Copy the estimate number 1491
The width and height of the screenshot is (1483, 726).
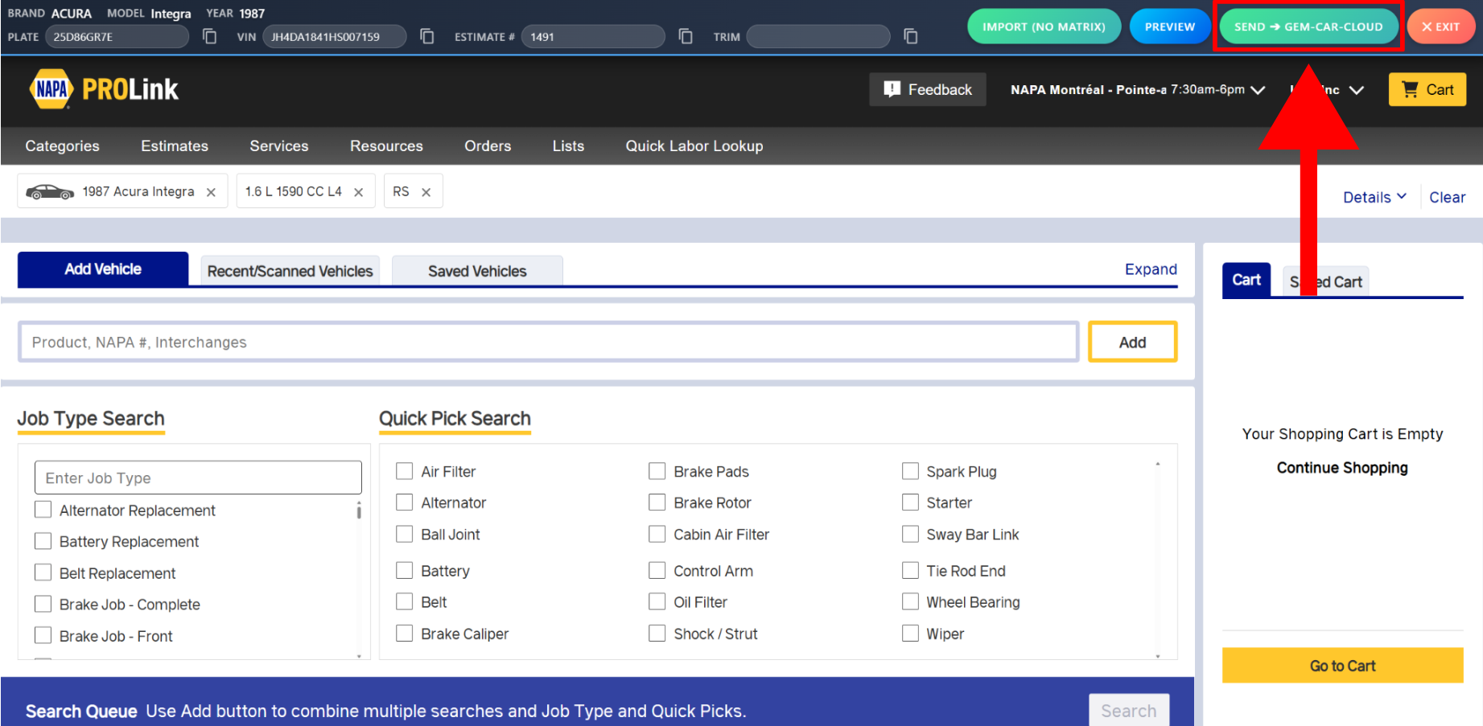(x=686, y=36)
